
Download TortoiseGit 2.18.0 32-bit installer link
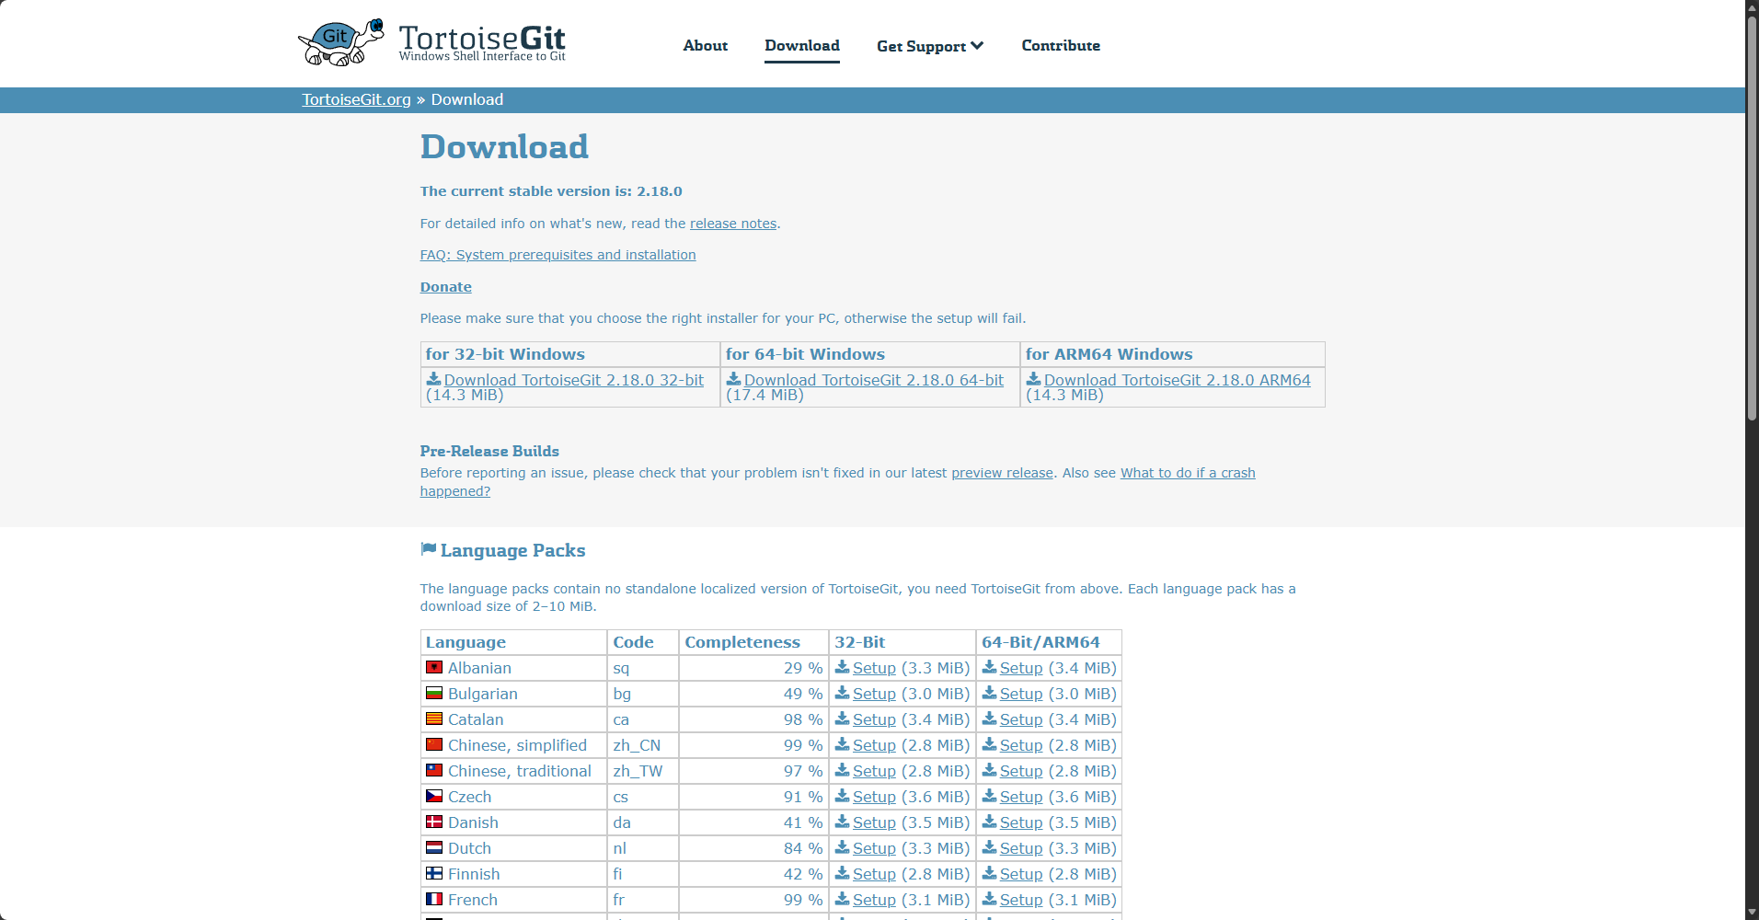(x=573, y=380)
